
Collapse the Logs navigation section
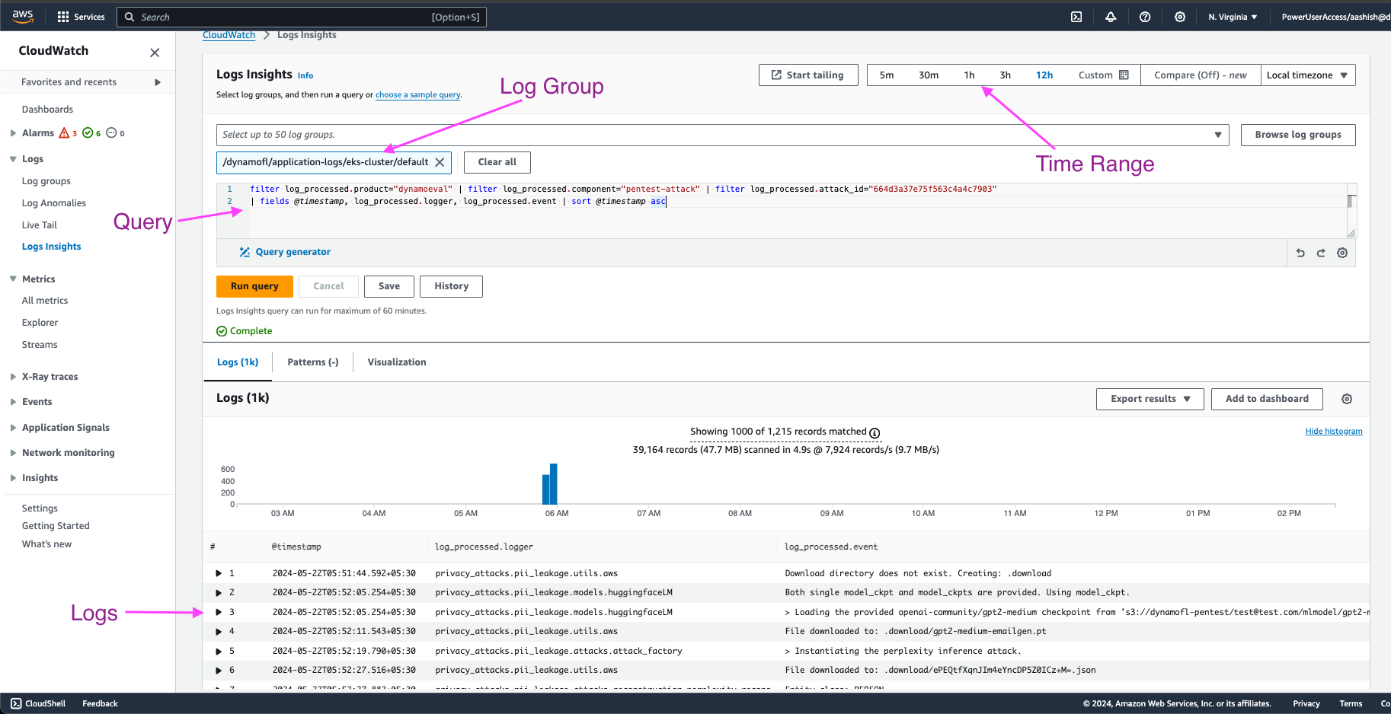(13, 159)
